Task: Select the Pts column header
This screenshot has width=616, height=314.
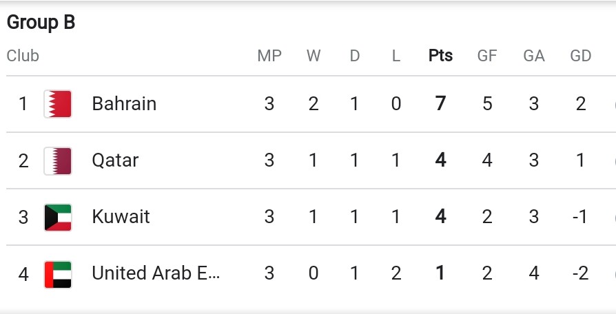Action: coord(440,56)
